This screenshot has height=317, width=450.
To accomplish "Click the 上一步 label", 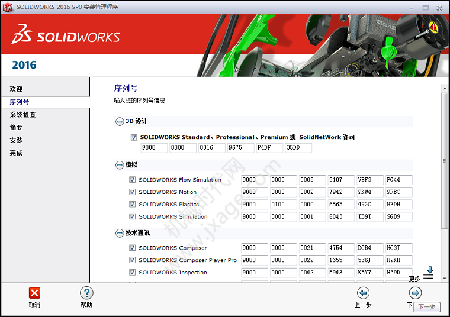I will 363,305.
